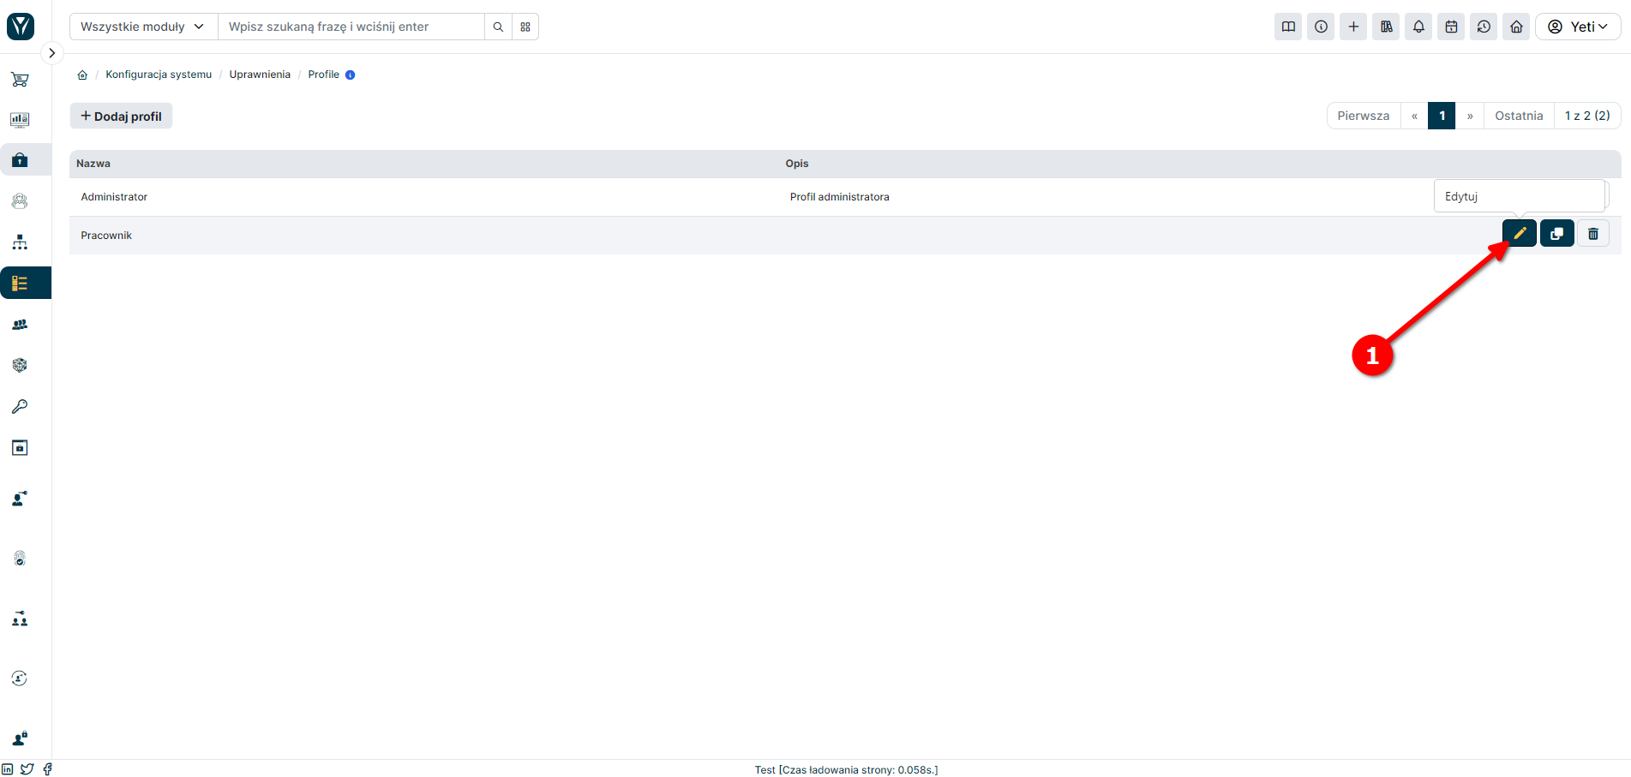1631x777 pixels.
Task: Open the calendar icon in top bar
Action: click(x=1451, y=27)
